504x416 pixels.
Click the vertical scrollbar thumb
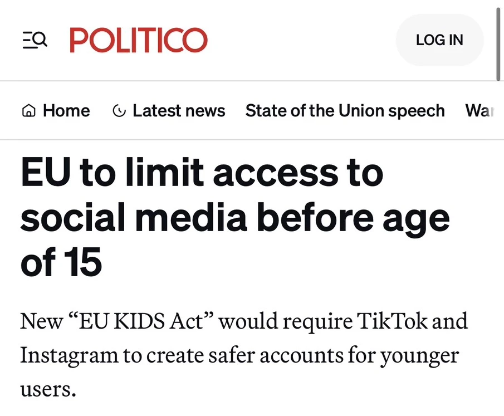pyautogui.click(x=498, y=45)
